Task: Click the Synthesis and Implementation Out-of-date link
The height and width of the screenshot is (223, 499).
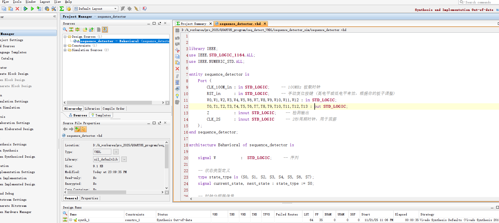Action: click(454, 10)
